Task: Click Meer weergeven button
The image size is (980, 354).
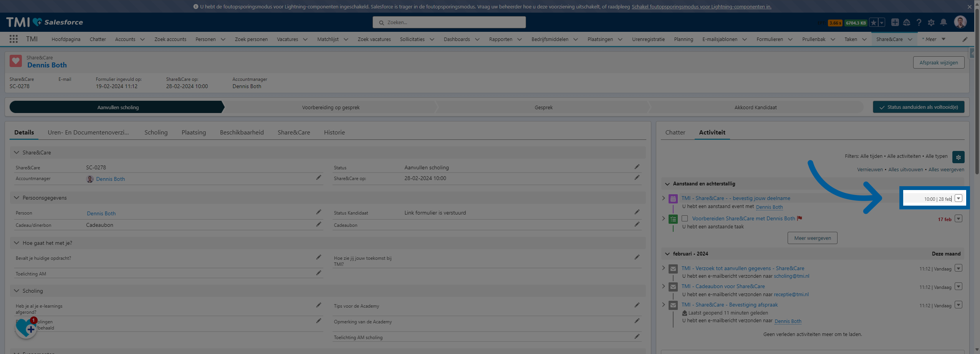Action: [813, 238]
